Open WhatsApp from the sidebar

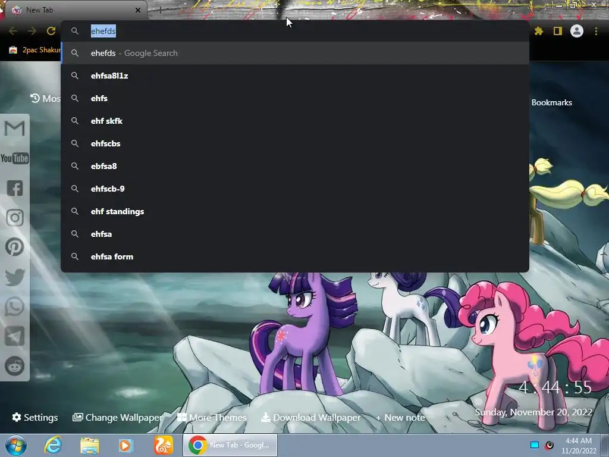[15, 306]
